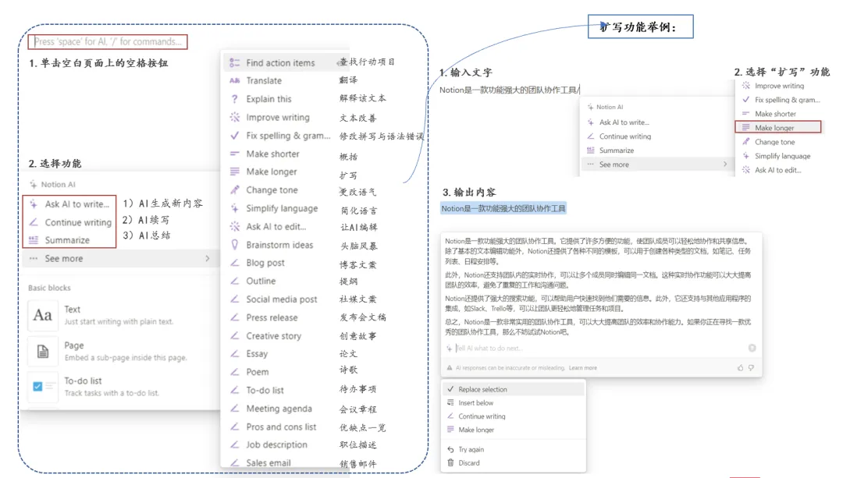Choose Meeting agenda option
843x478 pixels.
pos(279,408)
